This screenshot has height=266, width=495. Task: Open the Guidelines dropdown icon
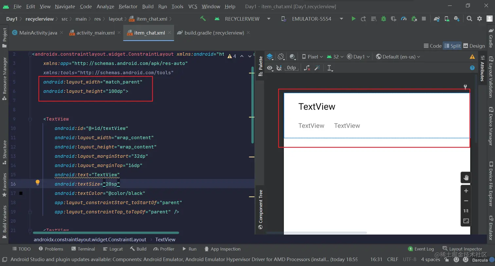click(330, 68)
